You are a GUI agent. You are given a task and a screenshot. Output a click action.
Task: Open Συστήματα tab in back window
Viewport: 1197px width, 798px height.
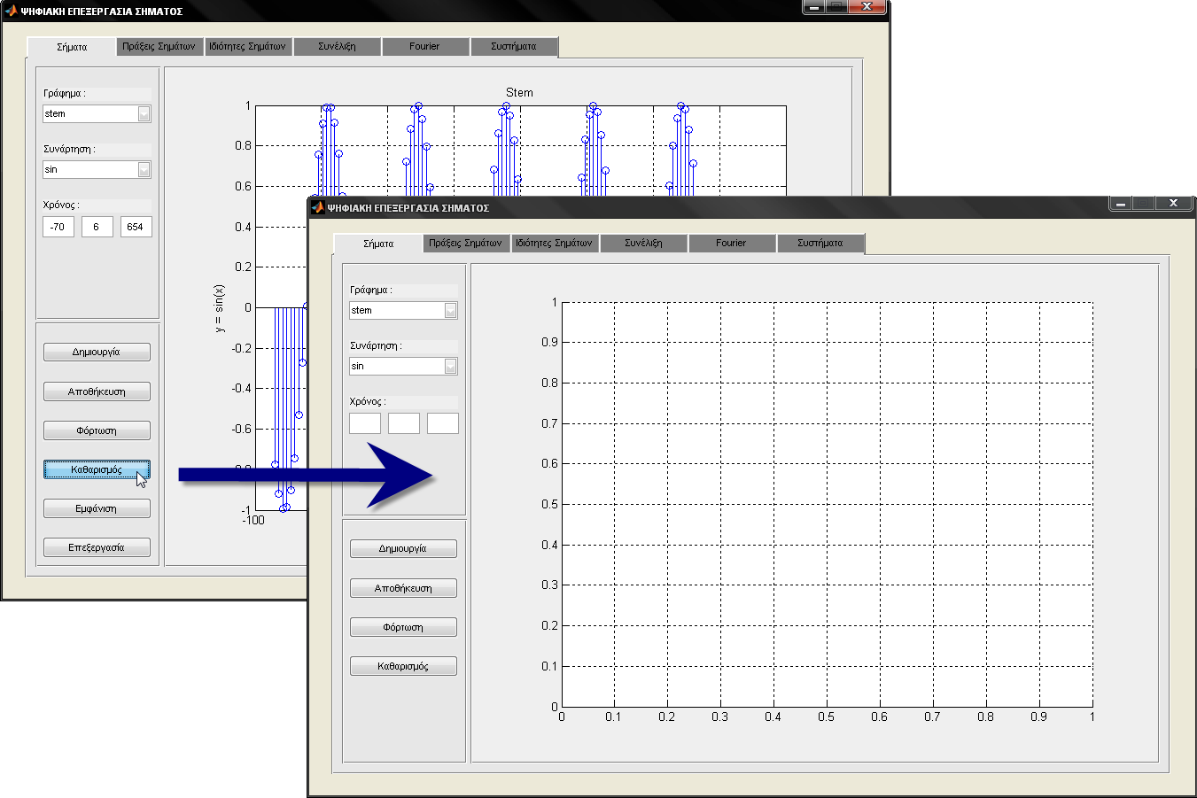tap(514, 46)
